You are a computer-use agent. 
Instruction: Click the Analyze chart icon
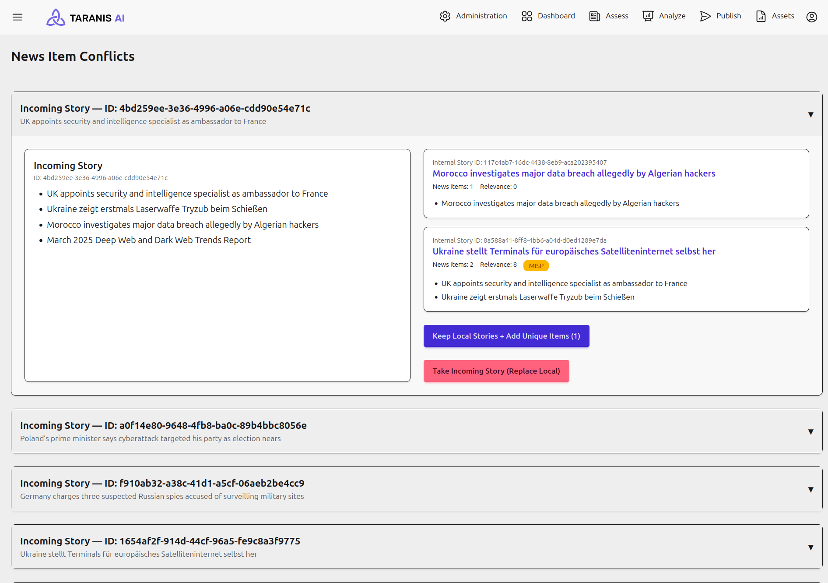click(x=647, y=16)
